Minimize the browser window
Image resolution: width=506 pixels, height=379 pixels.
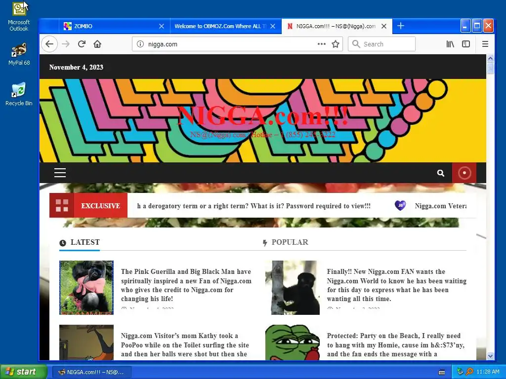click(x=465, y=26)
